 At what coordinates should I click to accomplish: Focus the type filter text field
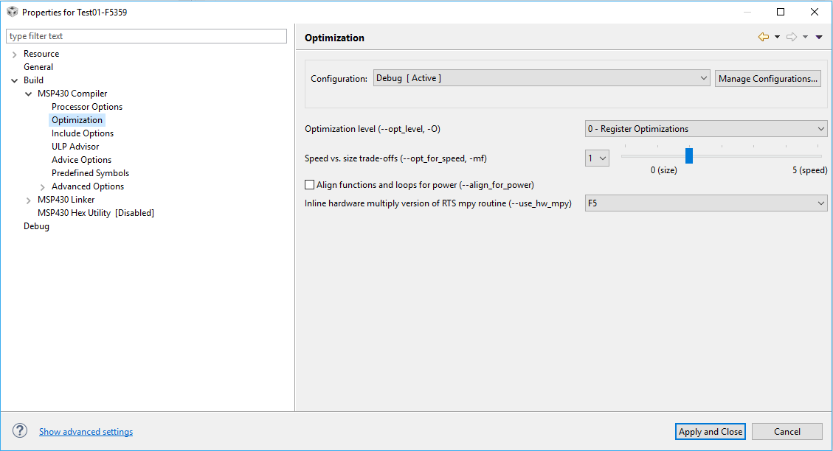tap(146, 36)
